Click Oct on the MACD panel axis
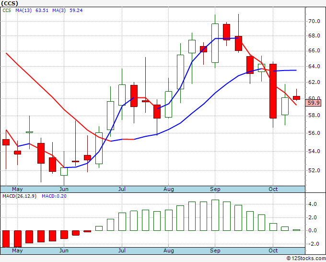 (x=273, y=250)
